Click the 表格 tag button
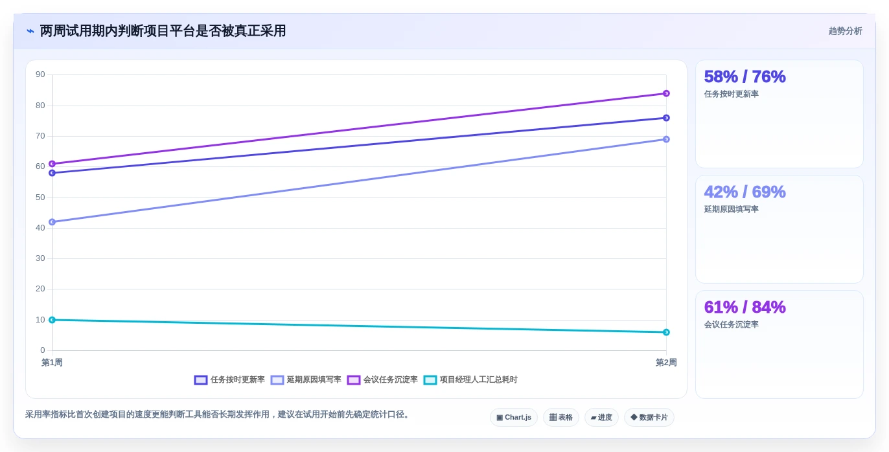The height and width of the screenshot is (452, 889). point(561,417)
